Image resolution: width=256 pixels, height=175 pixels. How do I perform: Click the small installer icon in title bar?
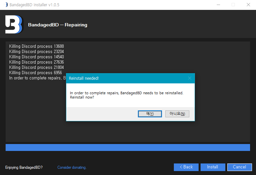coord(6,5)
